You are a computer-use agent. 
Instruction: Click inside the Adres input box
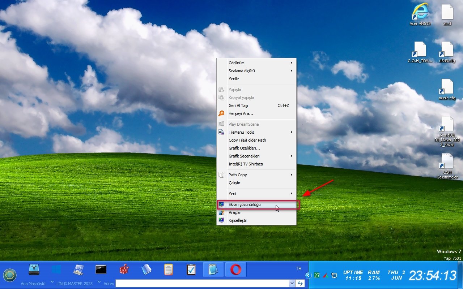[x=203, y=283]
